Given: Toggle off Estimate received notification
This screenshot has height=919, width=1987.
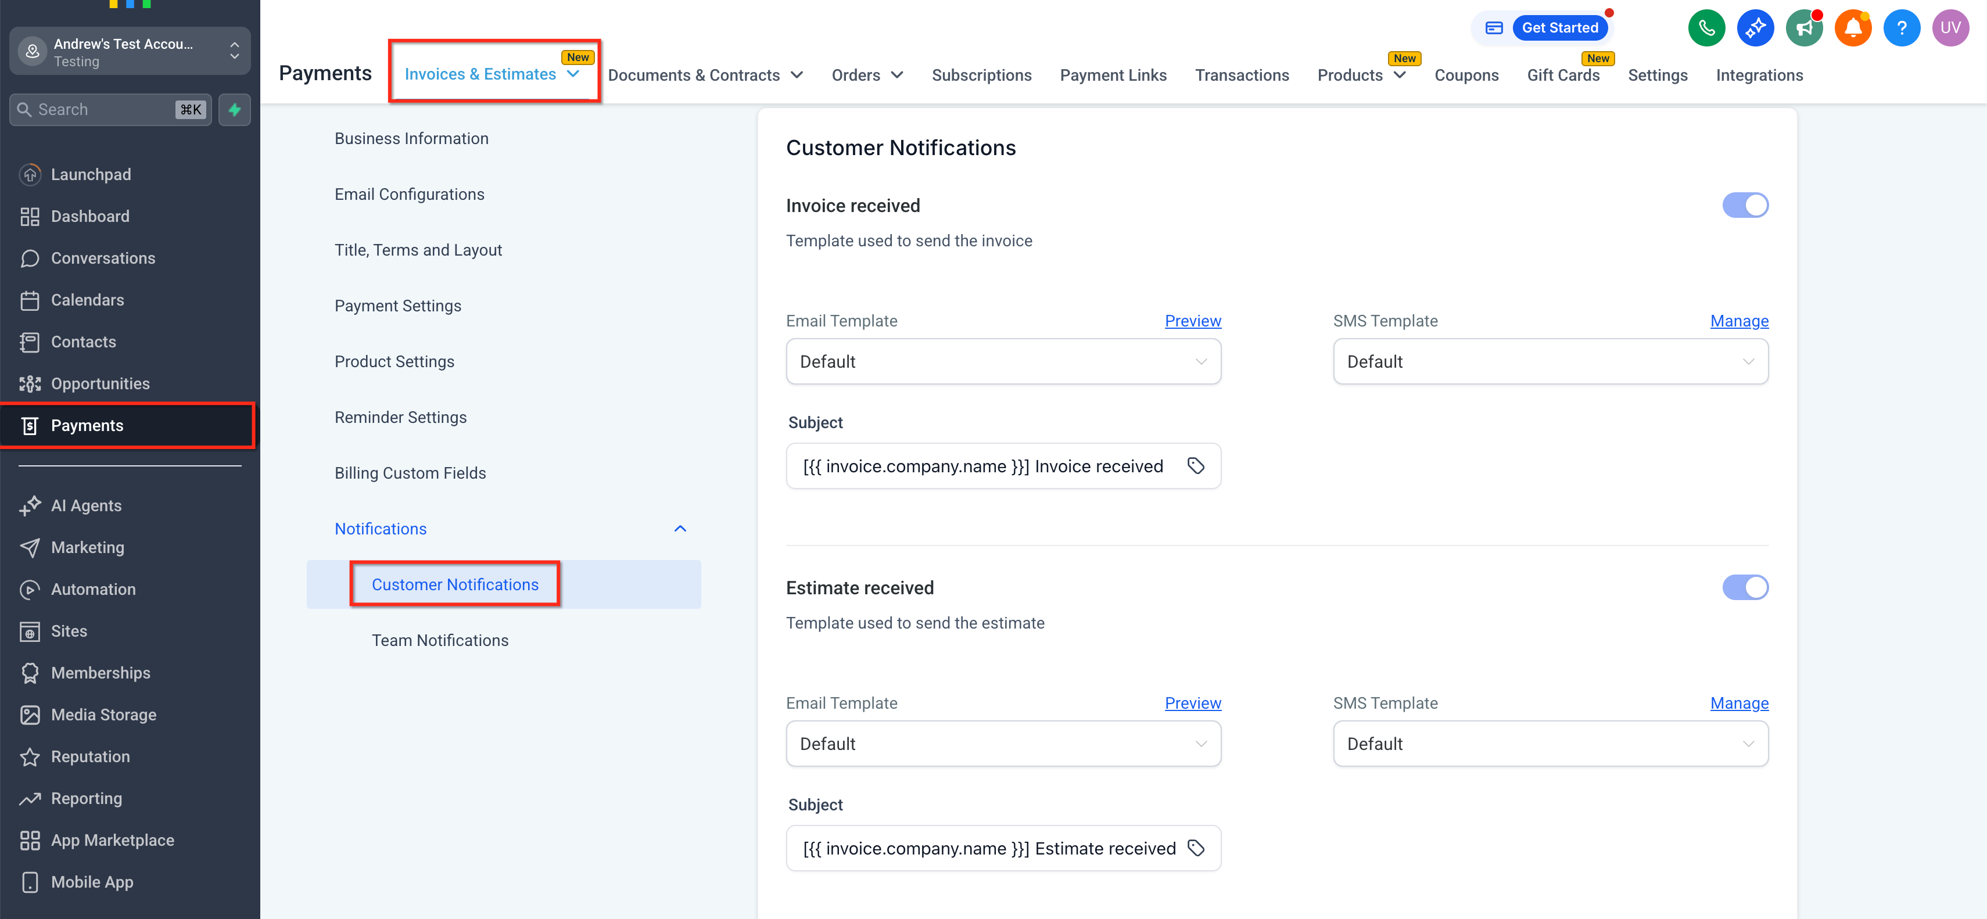Looking at the screenshot, I should 1745,587.
